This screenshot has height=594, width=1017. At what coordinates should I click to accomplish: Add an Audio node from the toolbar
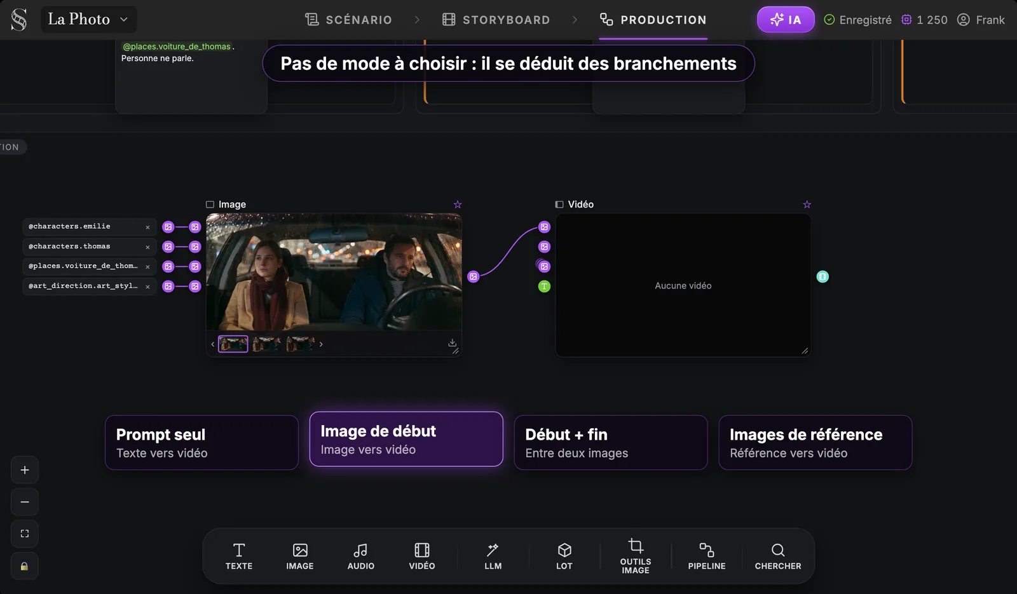pos(361,557)
